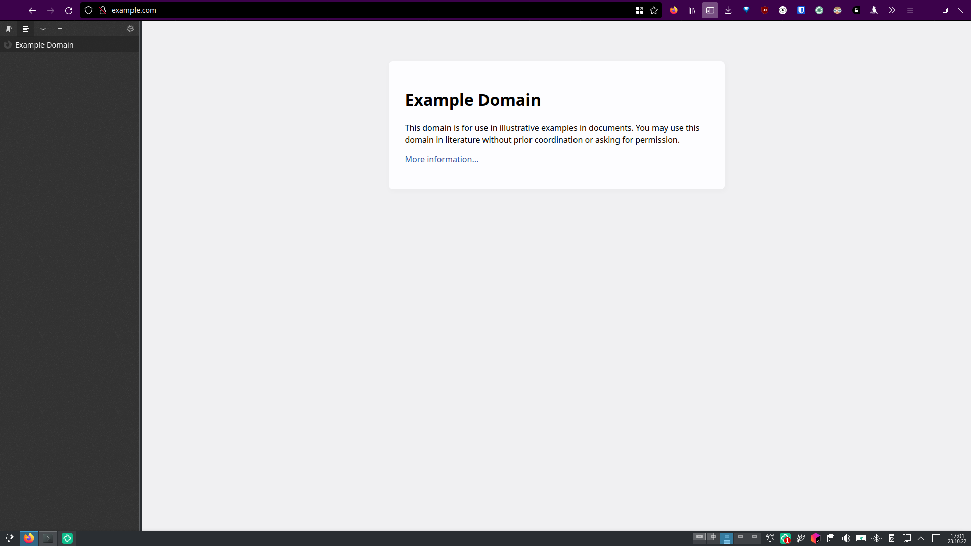The height and width of the screenshot is (546, 971).
Task: Switch to Firefox in the taskbar
Action: [29, 538]
